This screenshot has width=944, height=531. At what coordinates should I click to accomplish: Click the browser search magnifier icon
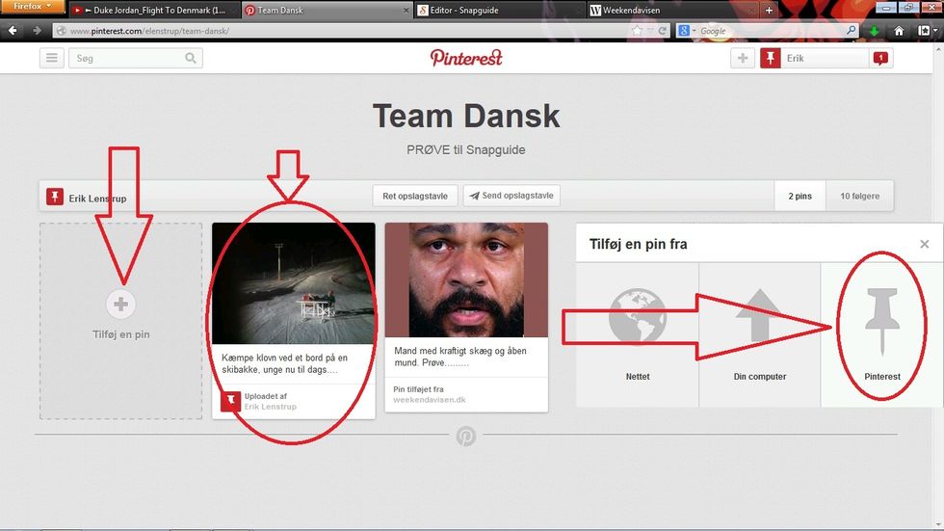click(851, 31)
